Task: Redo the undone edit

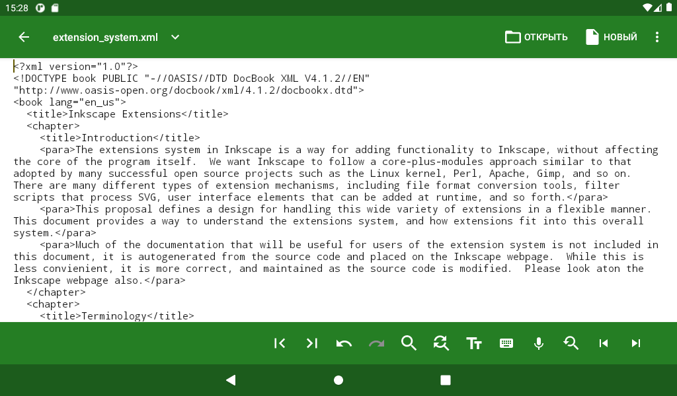Action: 376,343
